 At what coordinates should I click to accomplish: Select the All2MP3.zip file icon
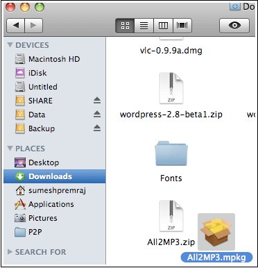pyautogui.click(x=171, y=216)
